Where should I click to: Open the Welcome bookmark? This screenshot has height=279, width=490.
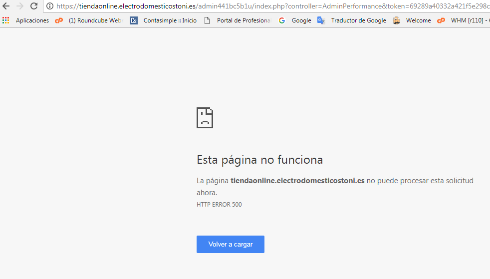[419, 20]
